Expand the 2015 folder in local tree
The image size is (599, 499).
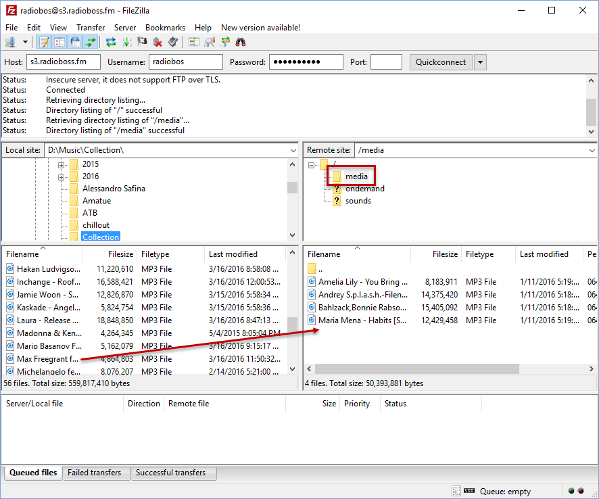[x=61, y=165]
